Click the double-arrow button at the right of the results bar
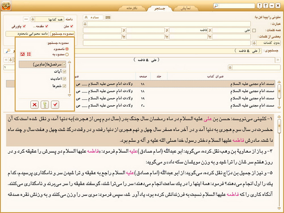 coord(278,60)
